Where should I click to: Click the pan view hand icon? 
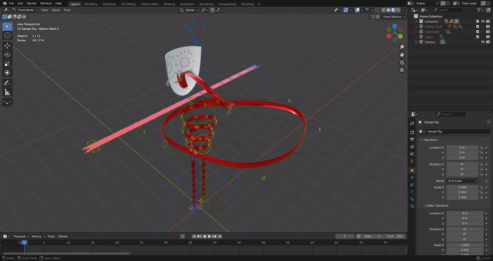402,55
